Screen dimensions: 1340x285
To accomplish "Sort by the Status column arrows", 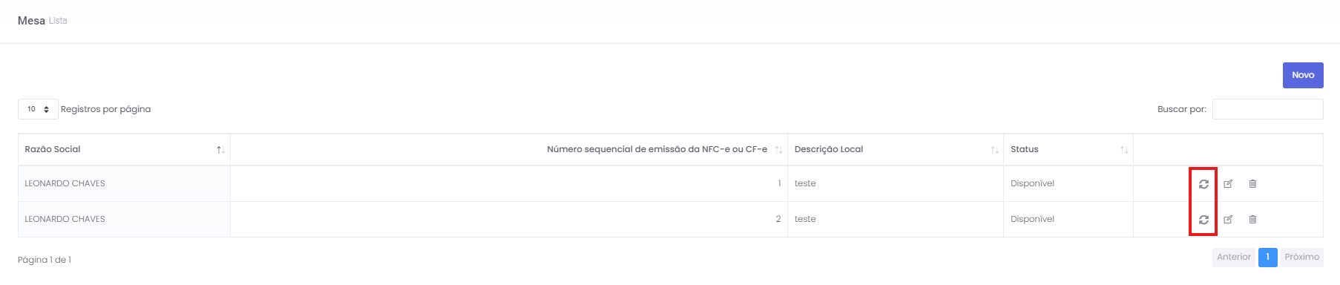I will click(1124, 150).
